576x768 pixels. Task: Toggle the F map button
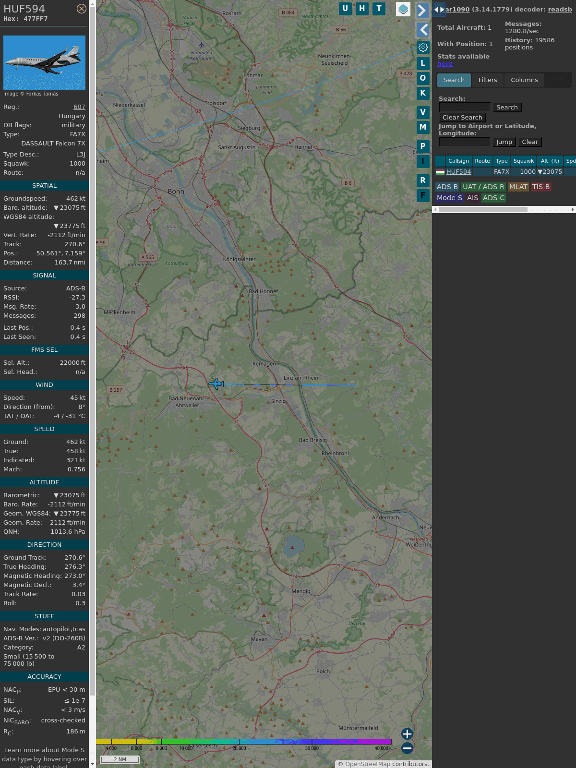(x=423, y=195)
